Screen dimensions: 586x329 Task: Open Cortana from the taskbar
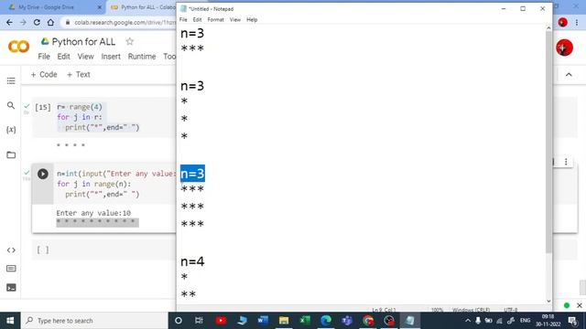click(179, 321)
